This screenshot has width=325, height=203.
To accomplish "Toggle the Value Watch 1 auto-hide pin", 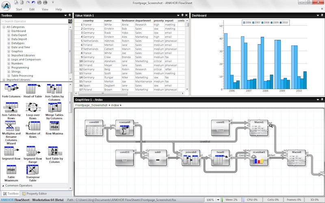I will pos(182,15).
